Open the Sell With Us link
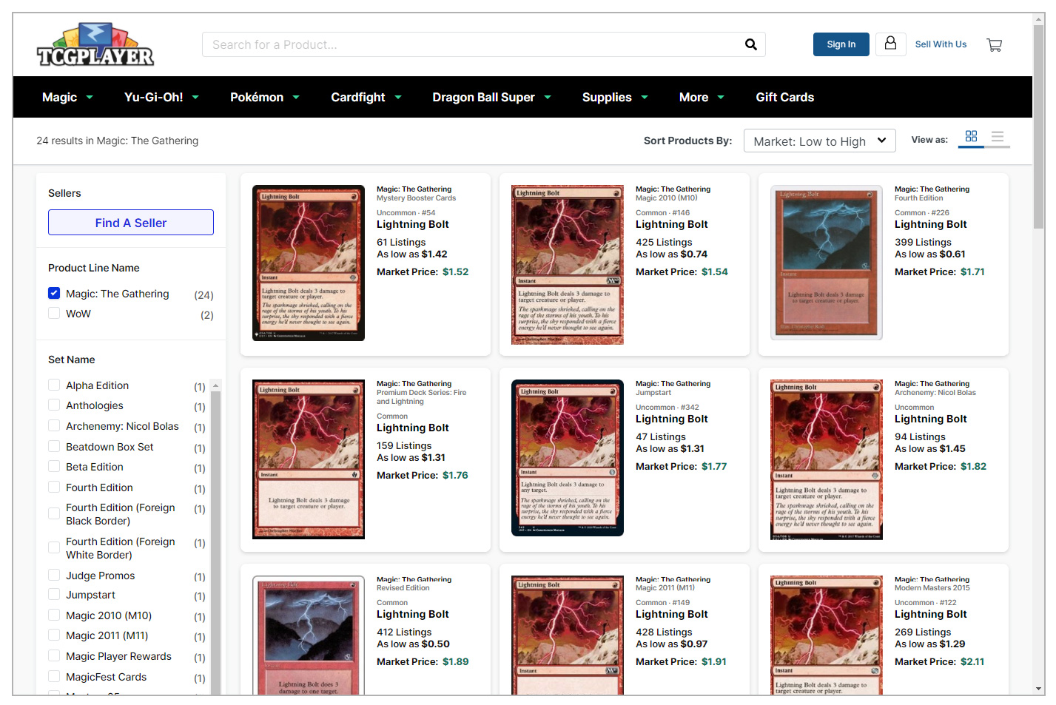The height and width of the screenshot is (705, 1056). pos(941,44)
